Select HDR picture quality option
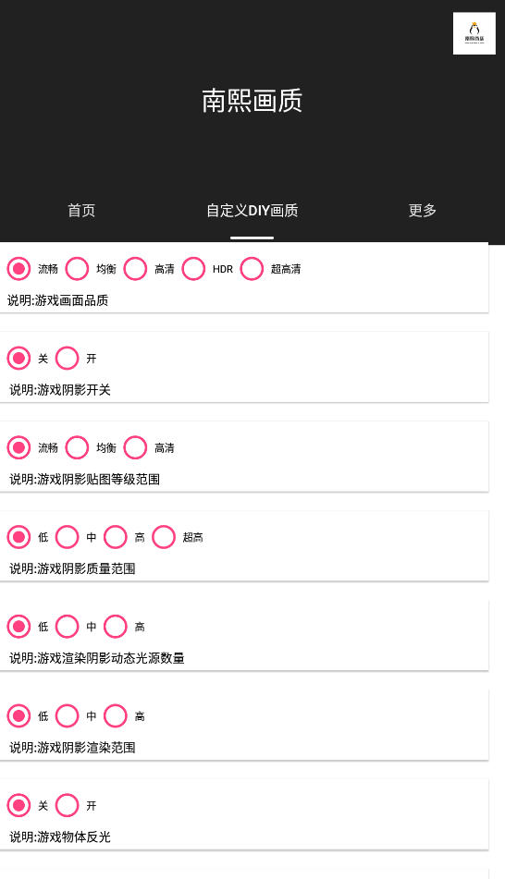Screen dimensions: 505x879 (193, 269)
